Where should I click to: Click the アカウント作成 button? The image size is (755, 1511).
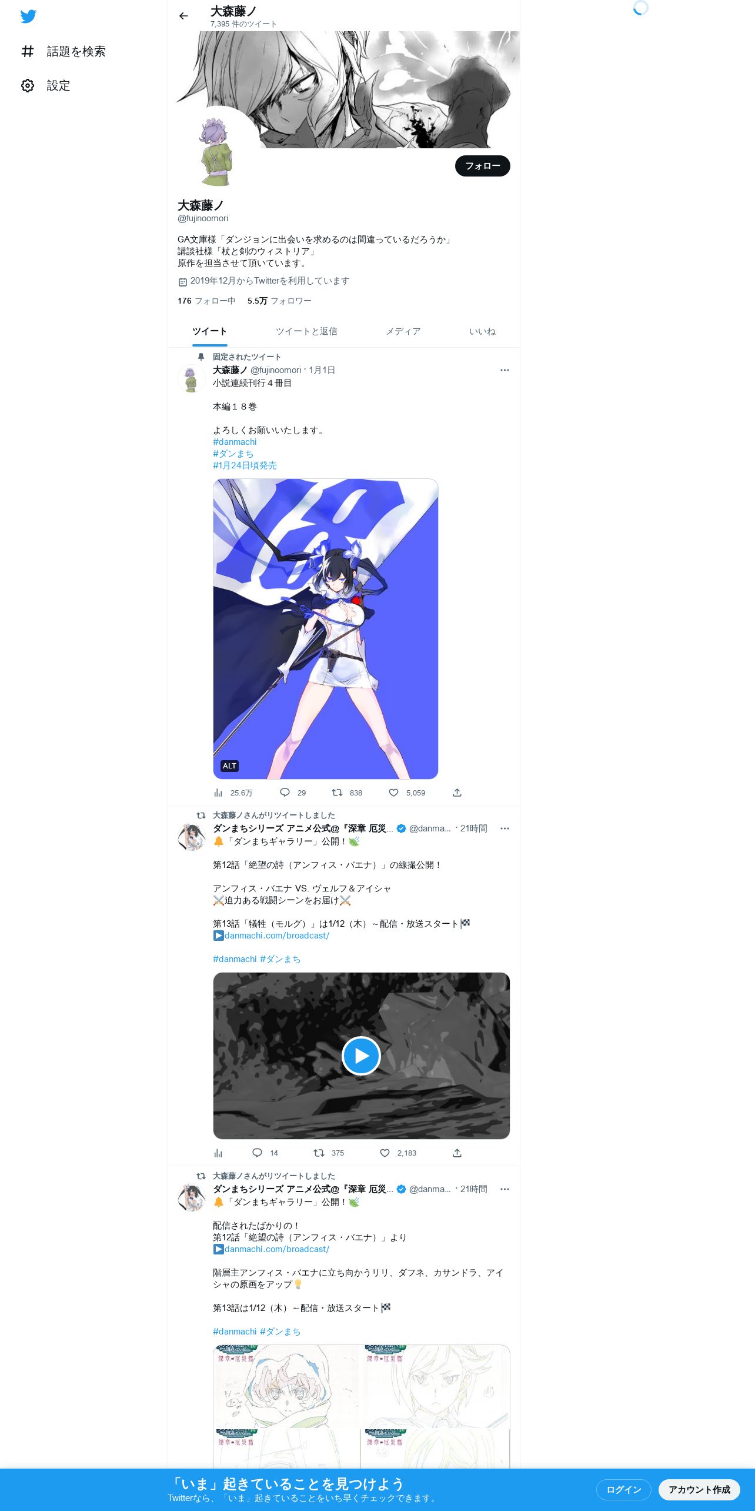(699, 1489)
